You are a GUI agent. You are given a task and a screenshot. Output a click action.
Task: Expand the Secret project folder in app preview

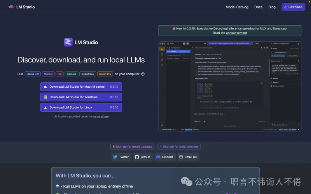(173, 48)
